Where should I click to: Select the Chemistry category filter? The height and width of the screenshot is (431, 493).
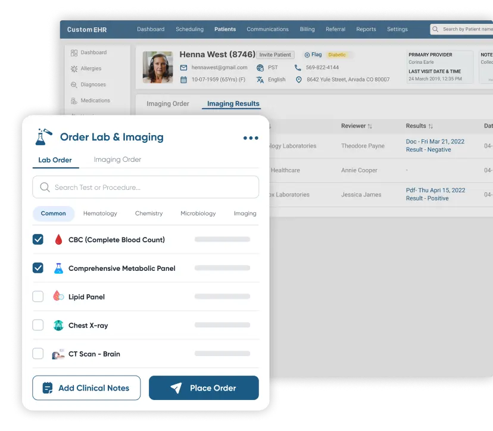pos(149,214)
